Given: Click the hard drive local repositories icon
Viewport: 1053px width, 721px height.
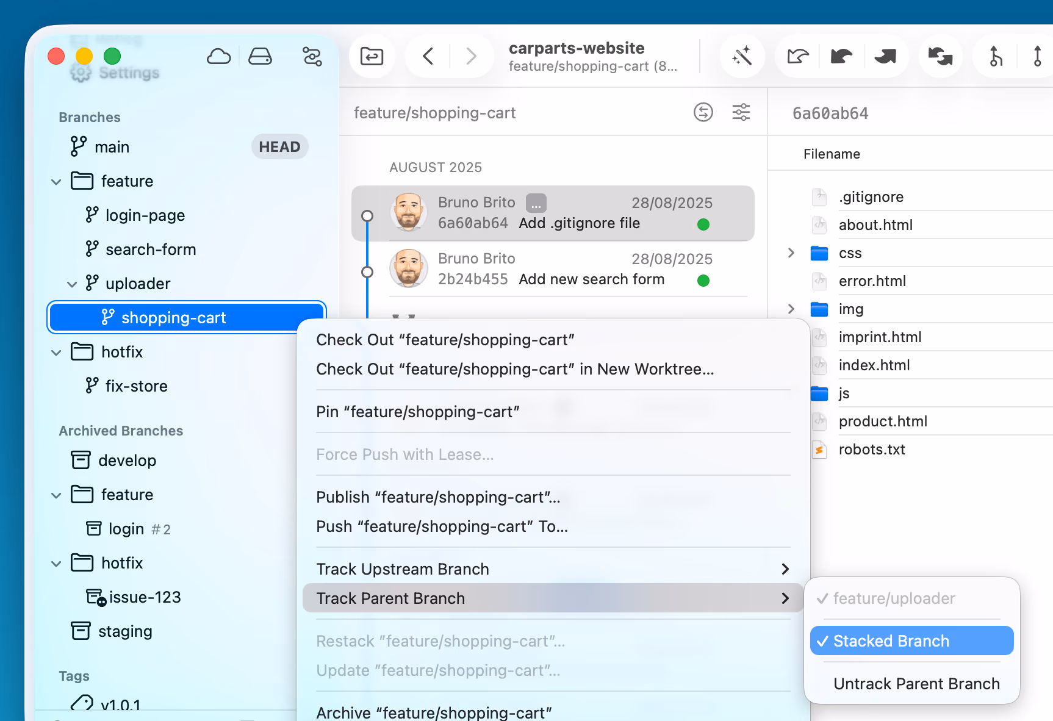Looking at the screenshot, I should pyautogui.click(x=260, y=57).
